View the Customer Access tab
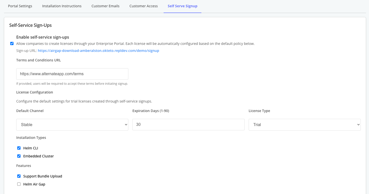 (143, 6)
